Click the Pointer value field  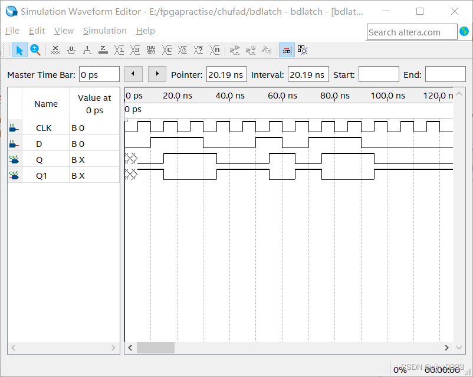click(x=226, y=74)
